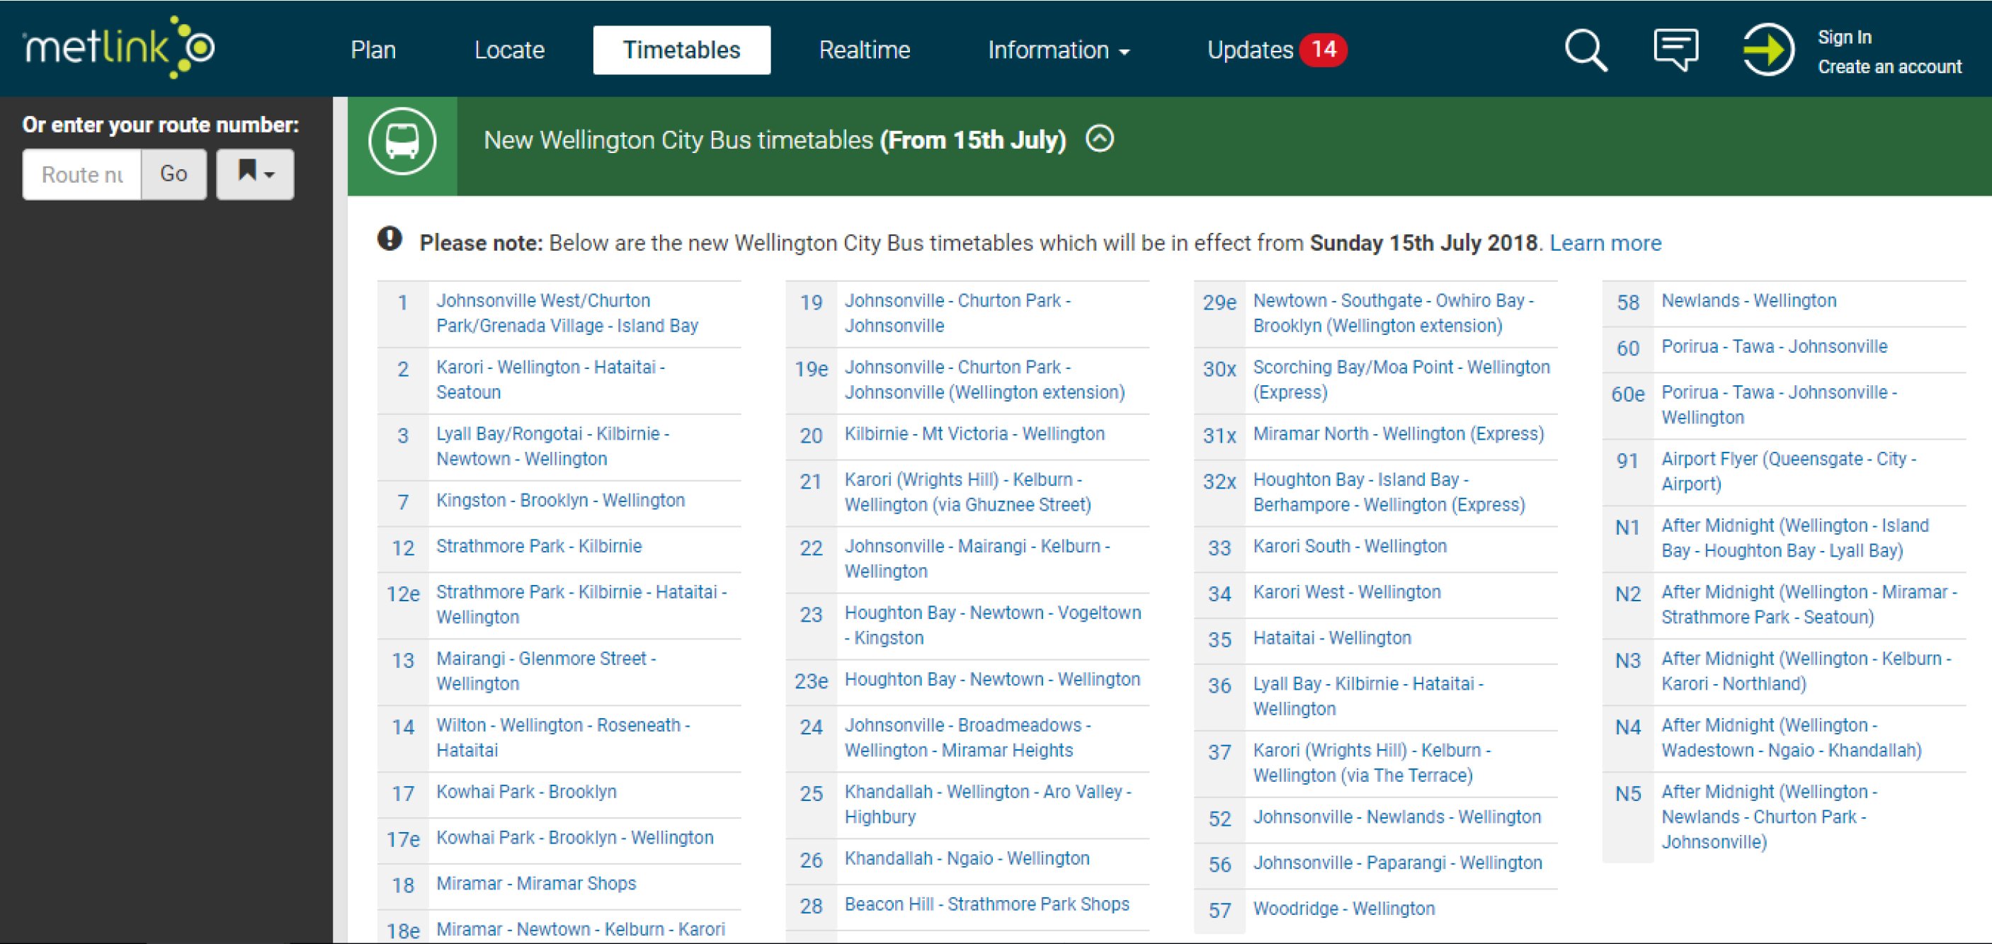The width and height of the screenshot is (1992, 944).
Task: Select Create an account link
Action: tap(1889, 67)
